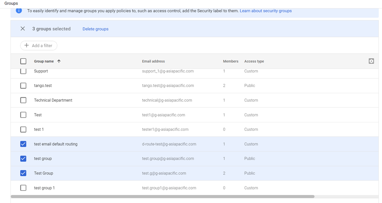Click the sort arrow beside Group name
382x203 pixels.
(x=59, y=61)
